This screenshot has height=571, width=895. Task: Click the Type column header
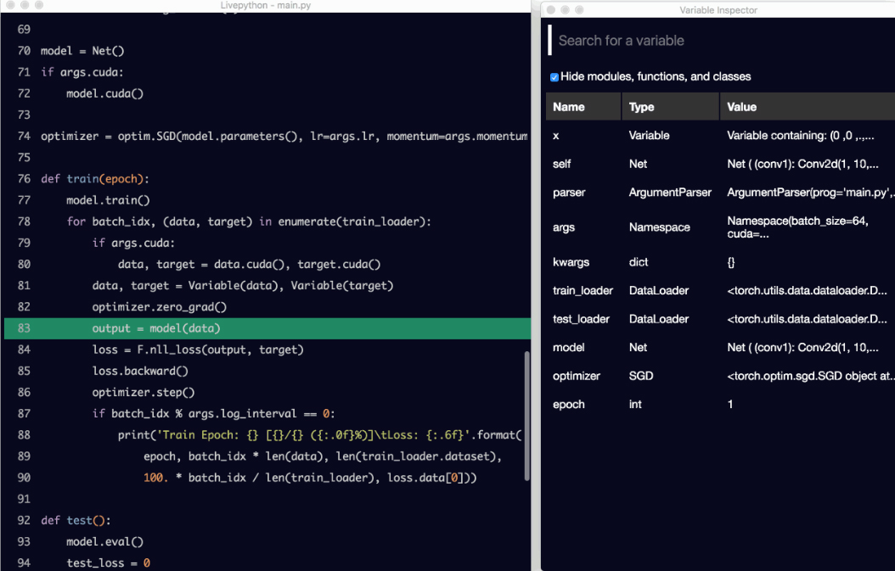[642, 107]
